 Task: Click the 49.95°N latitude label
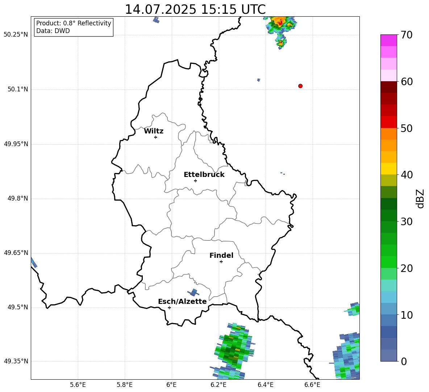tap(16, 144)
